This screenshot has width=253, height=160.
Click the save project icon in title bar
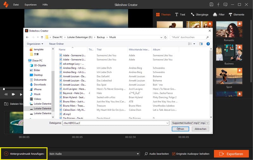click(x=211, y=5)
